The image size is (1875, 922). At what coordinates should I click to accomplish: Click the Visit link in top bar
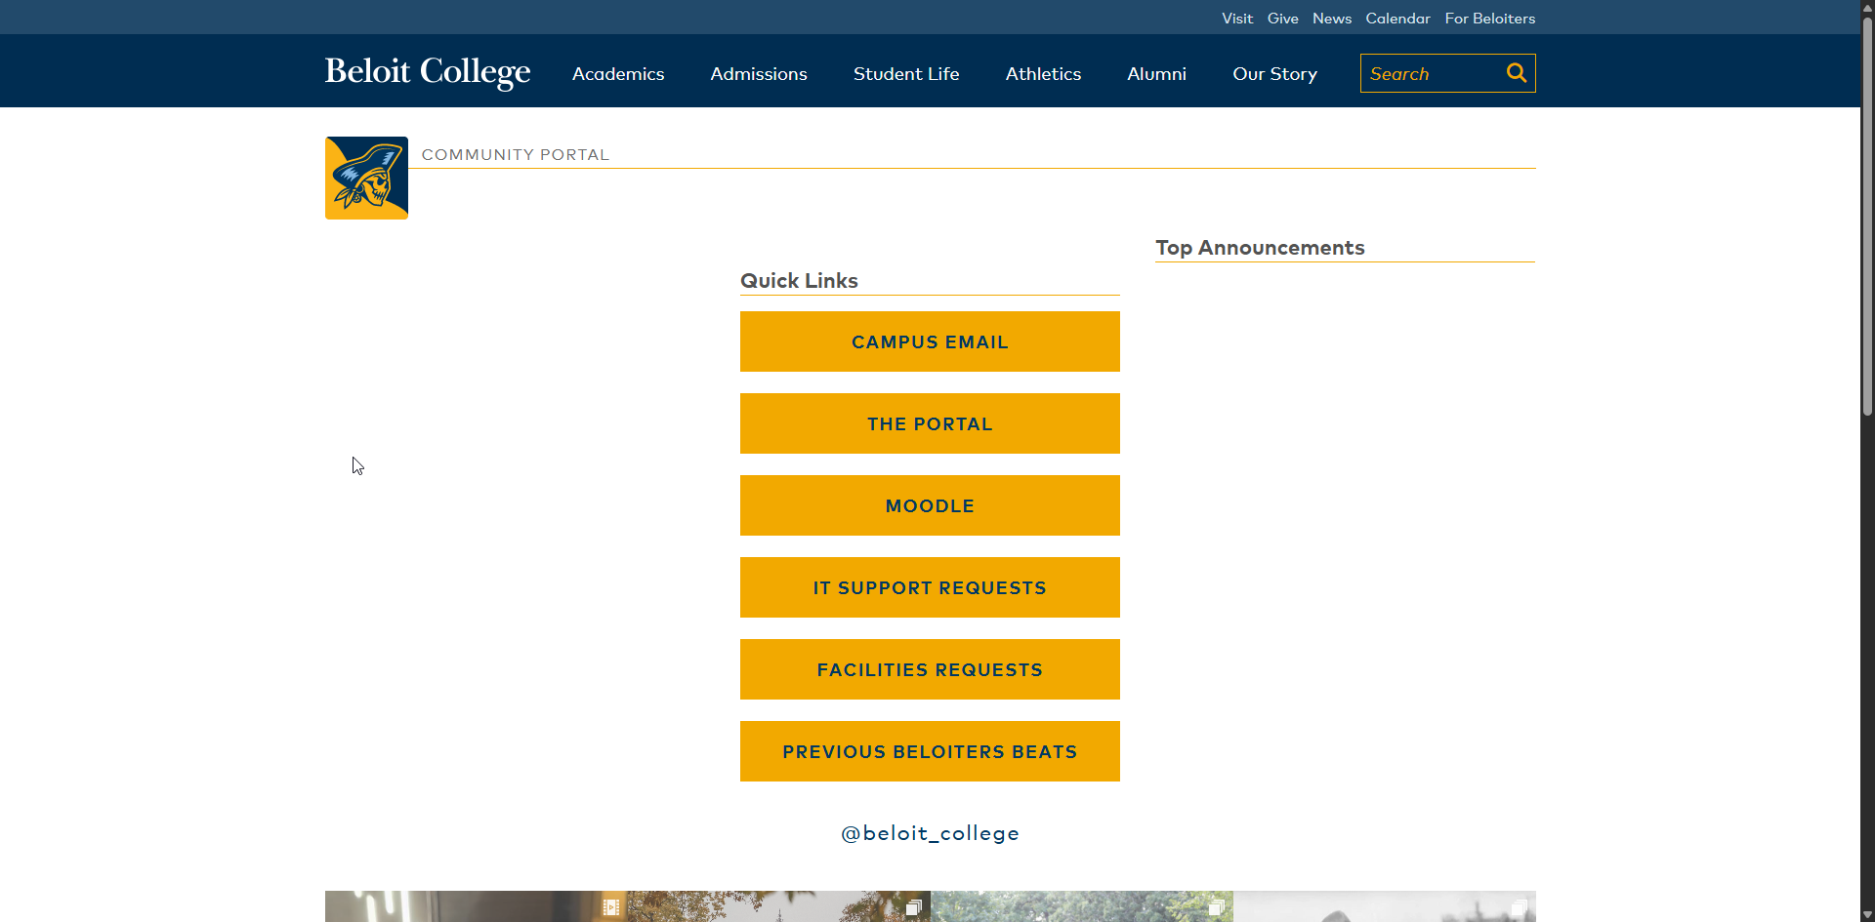pos(1236,19)
